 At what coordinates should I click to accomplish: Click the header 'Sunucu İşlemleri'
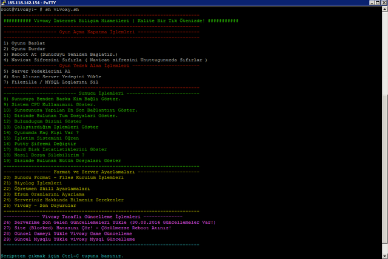(101, 93)
